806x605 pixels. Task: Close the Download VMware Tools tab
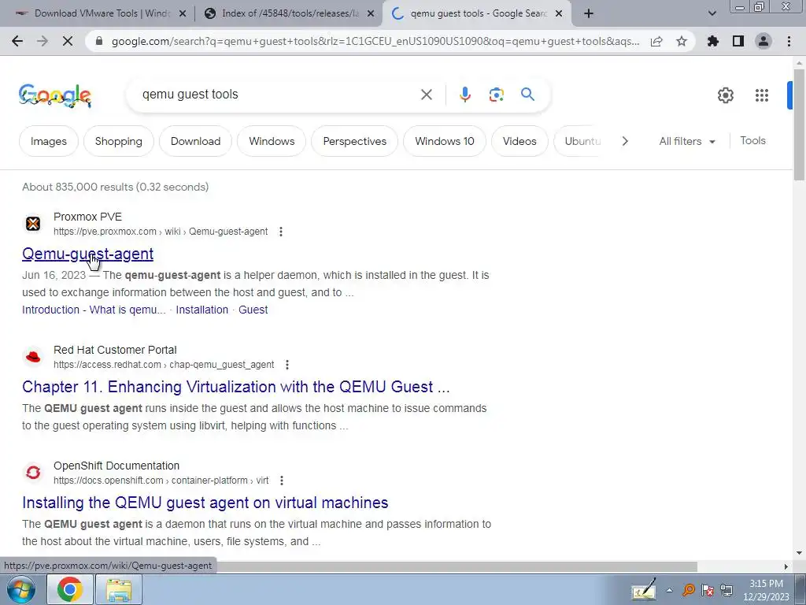(183, 14)
